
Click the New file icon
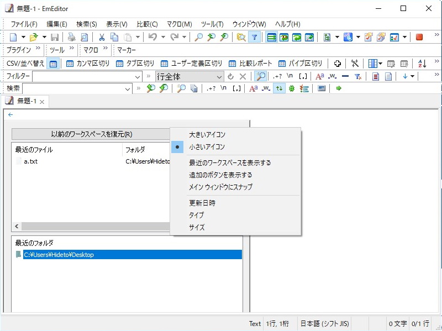(13, 37)
